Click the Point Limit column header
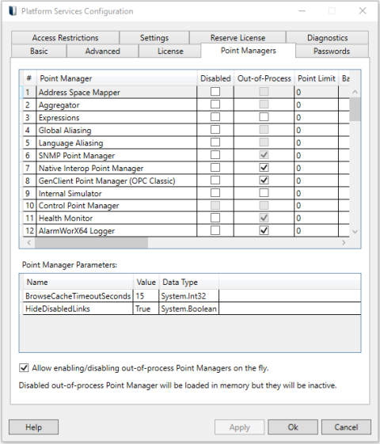 [317, 78]
